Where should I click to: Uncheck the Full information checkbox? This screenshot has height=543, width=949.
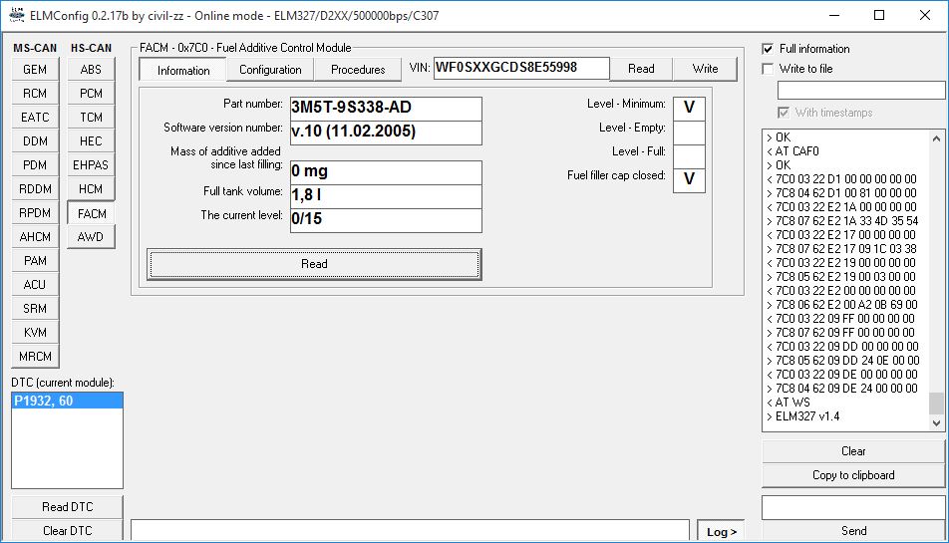(768, 49)
